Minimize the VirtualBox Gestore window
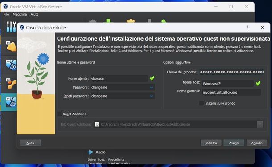272x167 pixels. pyautogui.click(x=216, y=7)
